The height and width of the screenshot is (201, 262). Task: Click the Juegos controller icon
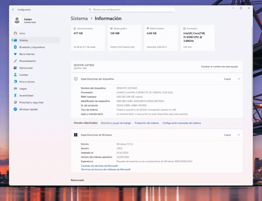pos(15,88)
